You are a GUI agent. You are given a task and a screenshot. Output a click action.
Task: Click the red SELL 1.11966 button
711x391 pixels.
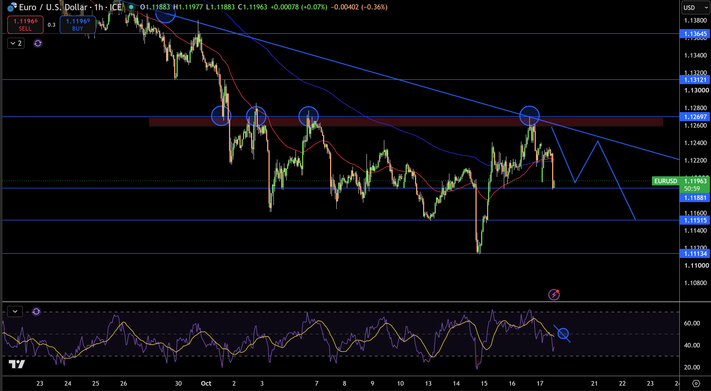coord(25,24)
